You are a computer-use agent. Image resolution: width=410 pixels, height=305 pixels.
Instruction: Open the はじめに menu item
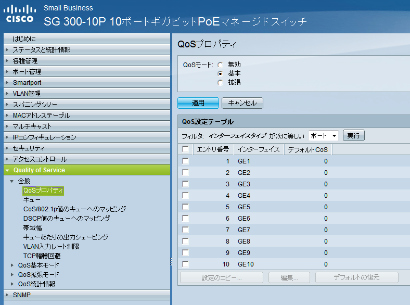coord(87,39)
